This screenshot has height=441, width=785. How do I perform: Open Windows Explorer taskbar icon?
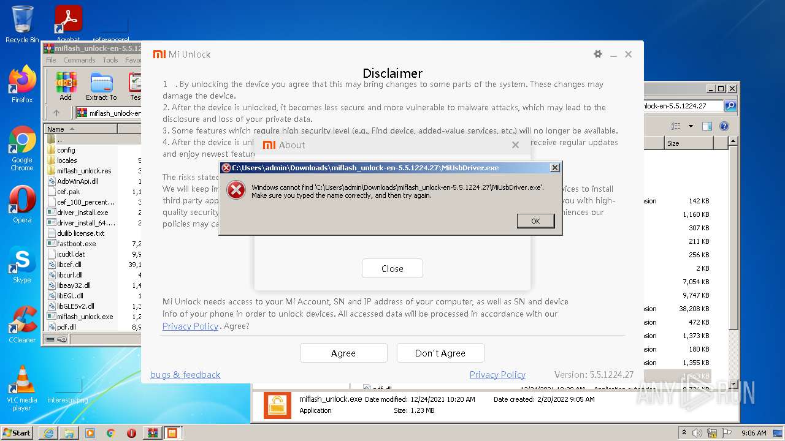(x=69, y=433)
